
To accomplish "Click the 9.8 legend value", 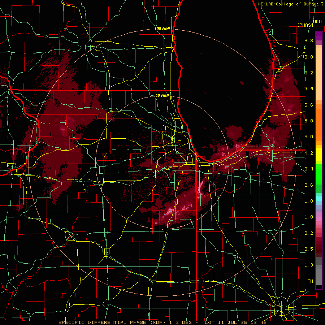I will pyautogui.click(x=309, y=40).
